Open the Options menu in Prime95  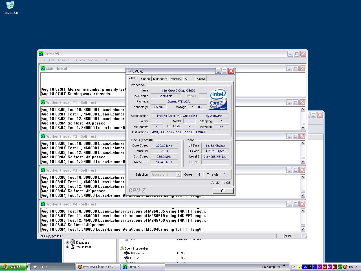tap(80, 60)
